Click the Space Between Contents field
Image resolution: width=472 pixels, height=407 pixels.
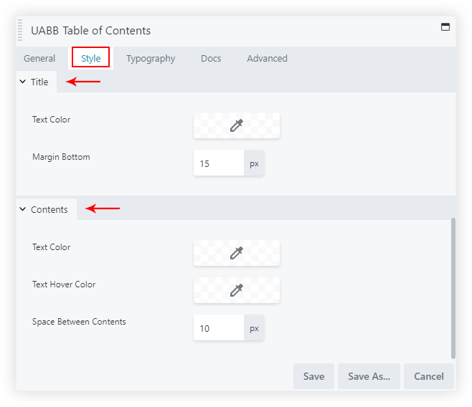(x=218, y=328)
